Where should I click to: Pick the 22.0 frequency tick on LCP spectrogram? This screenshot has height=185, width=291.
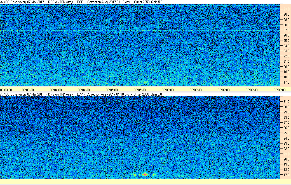tap(286, 149)
